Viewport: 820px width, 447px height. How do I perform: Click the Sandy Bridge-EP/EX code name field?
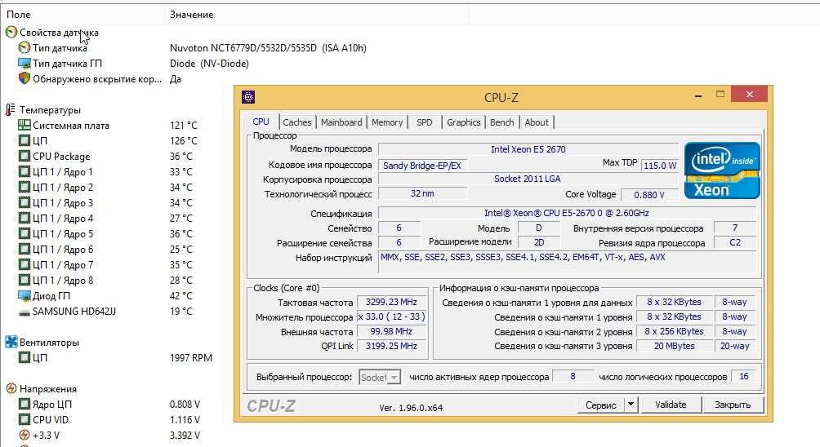point(422,166)
